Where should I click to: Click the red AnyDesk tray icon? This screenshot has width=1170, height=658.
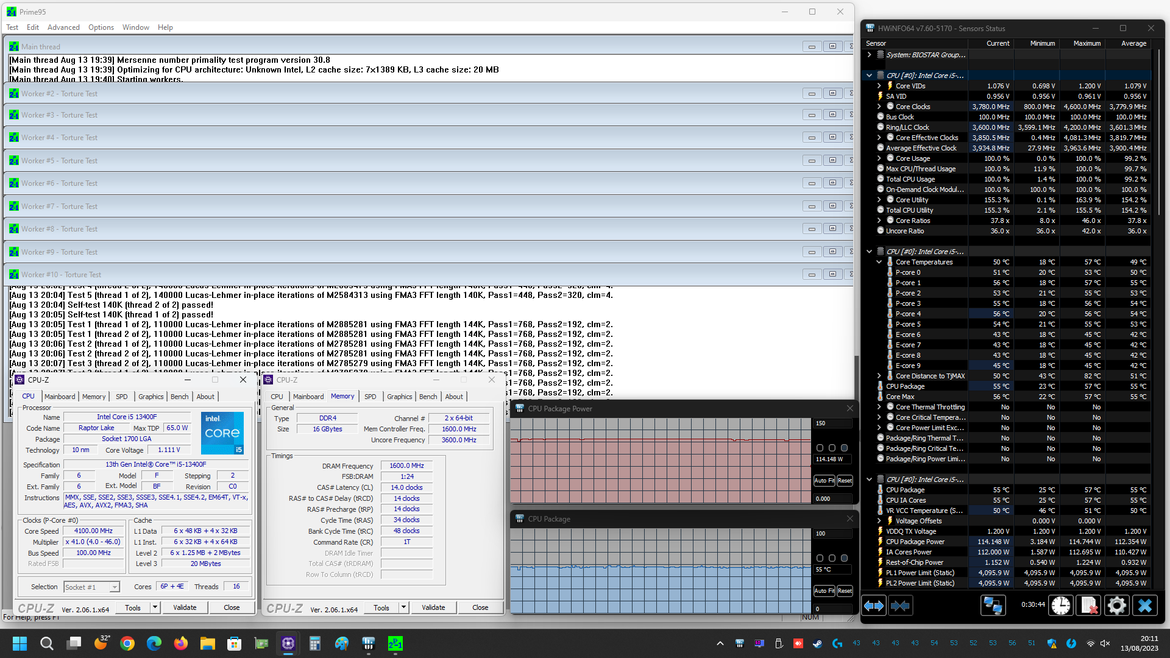pos(798,643)
